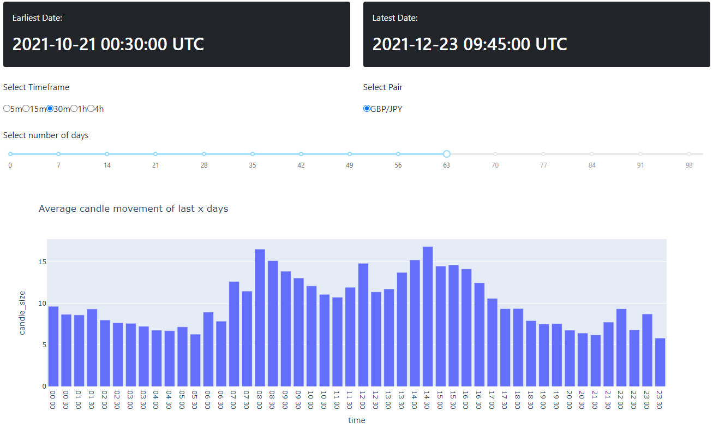Set the days slider to 98
Image resolution: width=713 pixels, height=446 pixels.
pyautogui.click(x=689, y=154)
